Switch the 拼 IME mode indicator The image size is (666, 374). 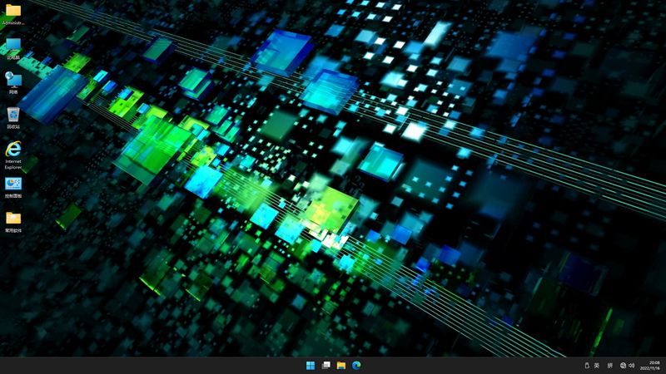coord(609,366)
